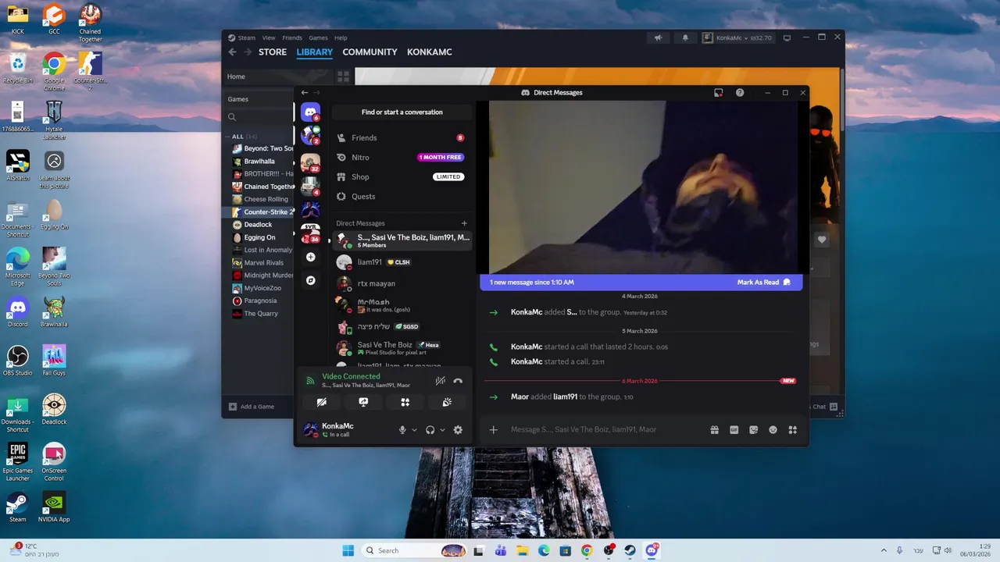
Task: Disconnect from the Discord call
Action: (458, 381)
